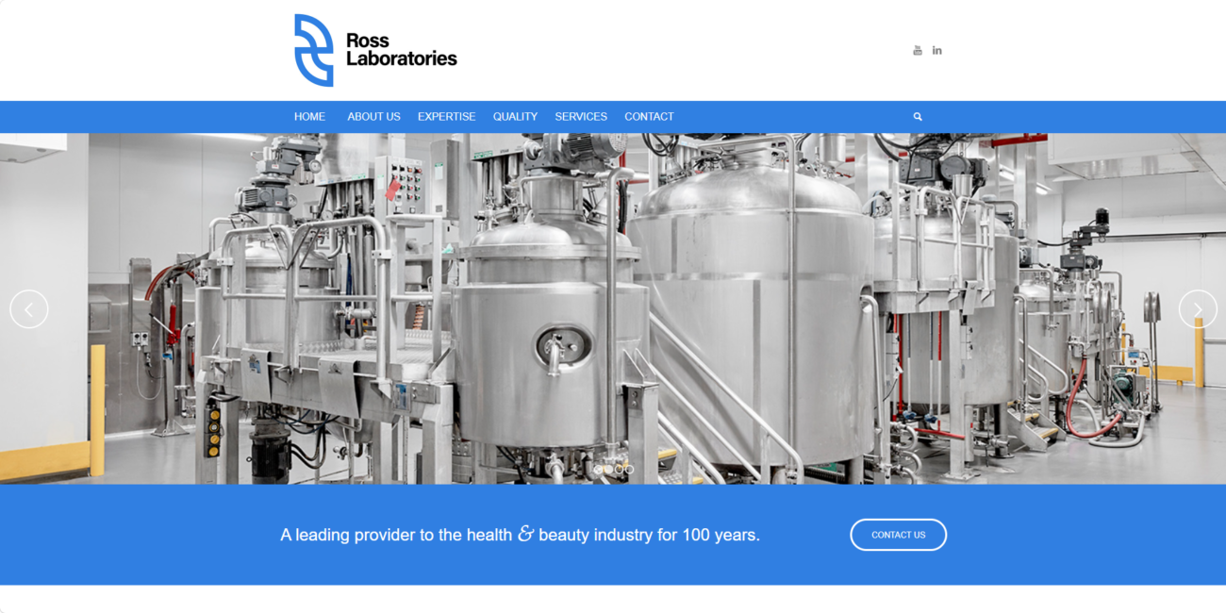
Task: Navigate to the Quality page
Action: coord(515,117)
